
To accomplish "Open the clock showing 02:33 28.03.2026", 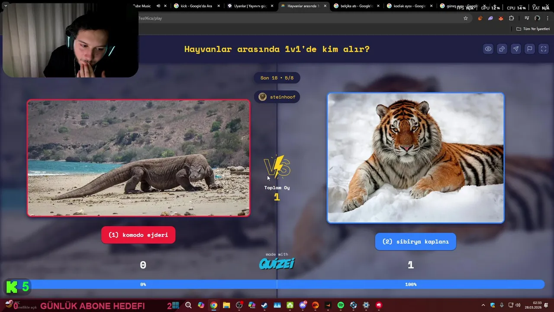I will point(533,305).
